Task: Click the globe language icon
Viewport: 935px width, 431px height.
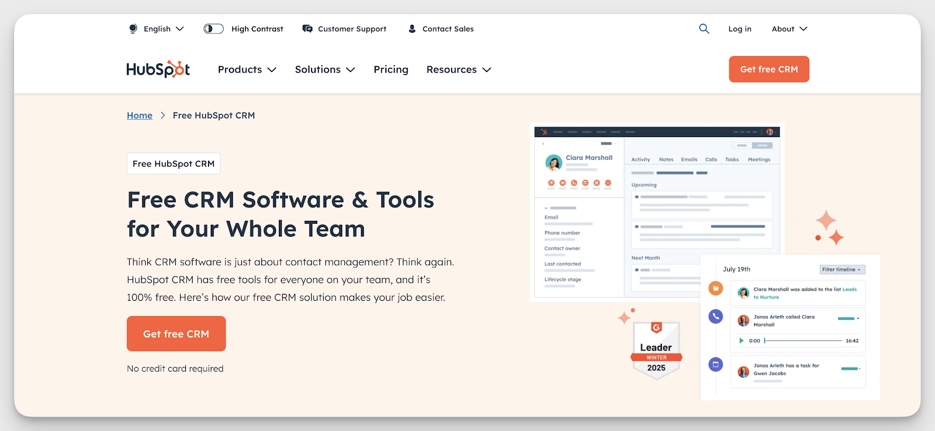Action: tap(133, 29)
